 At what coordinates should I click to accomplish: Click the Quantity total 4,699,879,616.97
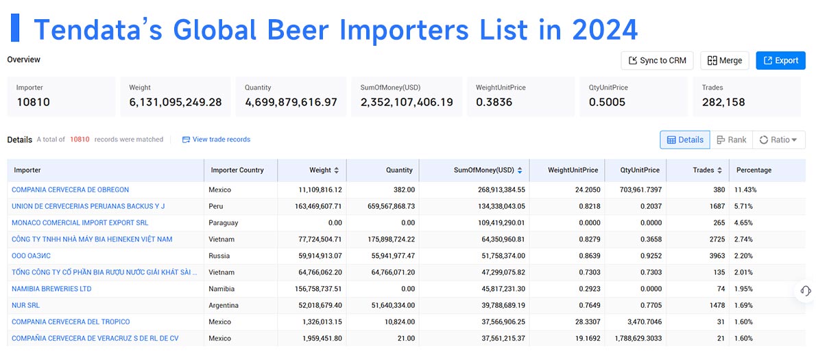tap(291, 102)
